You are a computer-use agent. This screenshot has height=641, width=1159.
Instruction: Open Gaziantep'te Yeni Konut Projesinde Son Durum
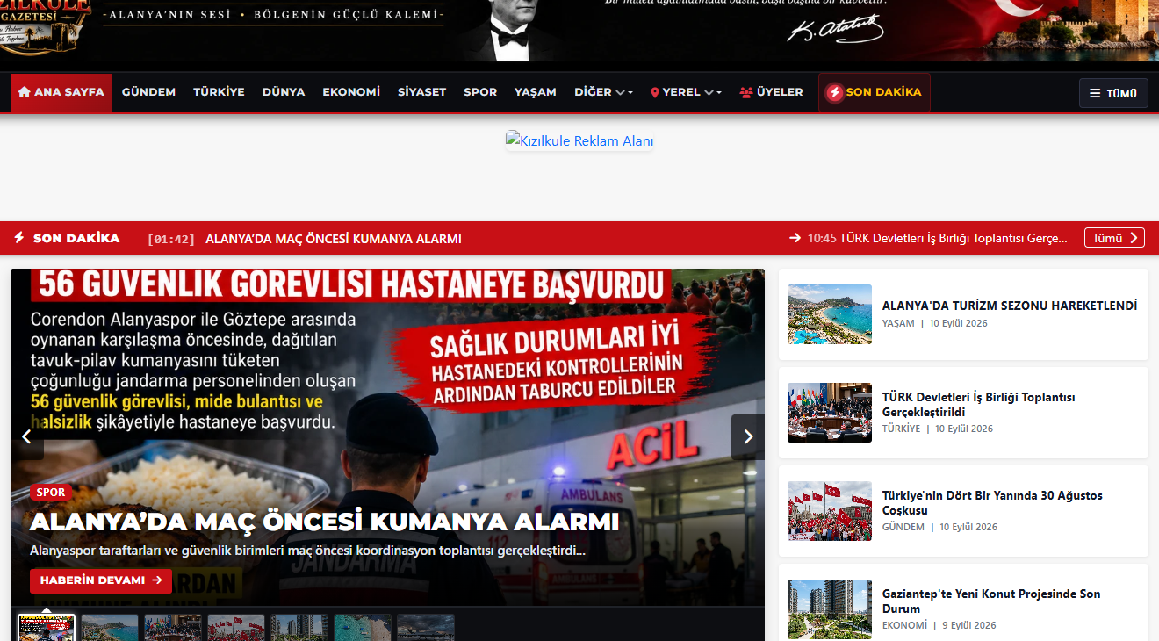[991, 601]
